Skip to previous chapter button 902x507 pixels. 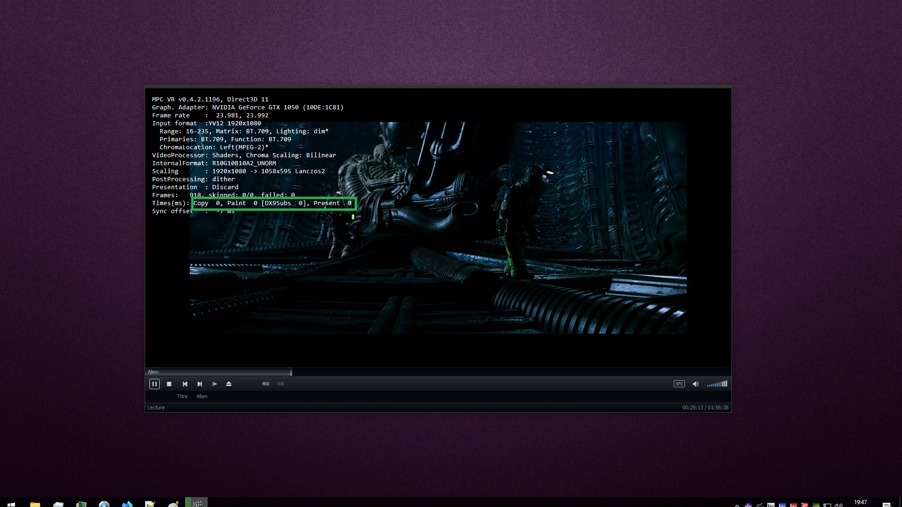coord(185,384)
